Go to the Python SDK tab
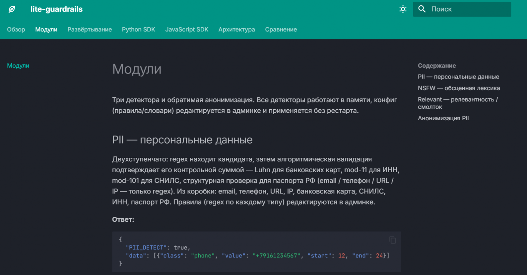 (139, 29)
